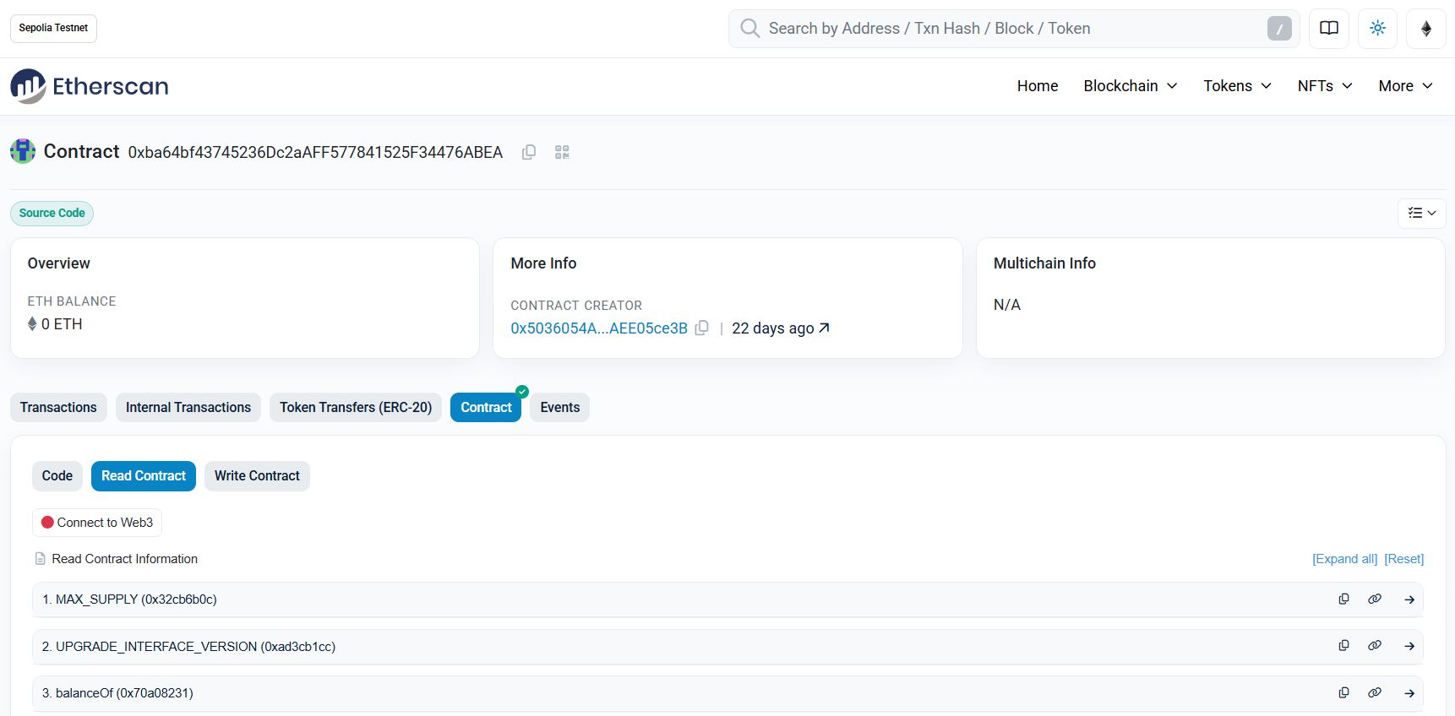The width and height of the screenshot is (1455, 716).
Task: Click the Reset link
Action: coord(1403,559)
